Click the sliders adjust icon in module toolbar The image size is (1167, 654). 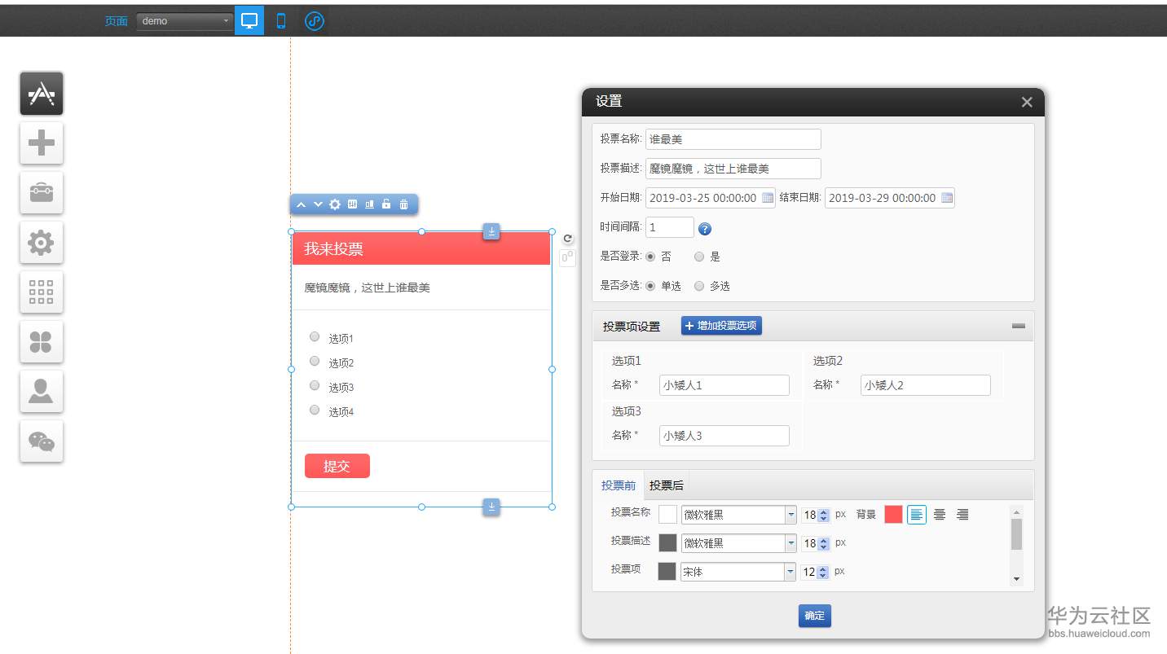point(352,204)
